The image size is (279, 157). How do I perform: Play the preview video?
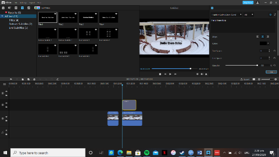[x=170, y=74]
